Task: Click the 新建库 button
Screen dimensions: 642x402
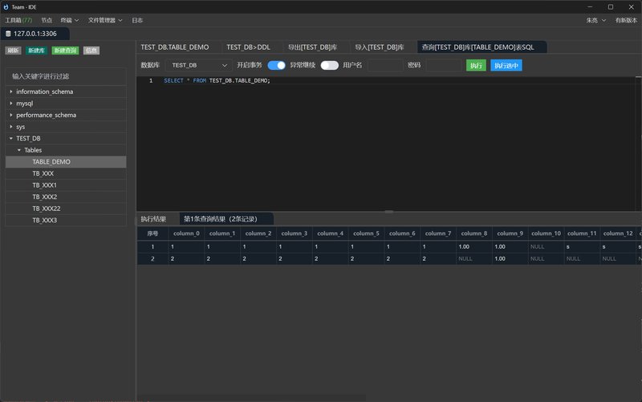Action: click(x=36, y=50)
